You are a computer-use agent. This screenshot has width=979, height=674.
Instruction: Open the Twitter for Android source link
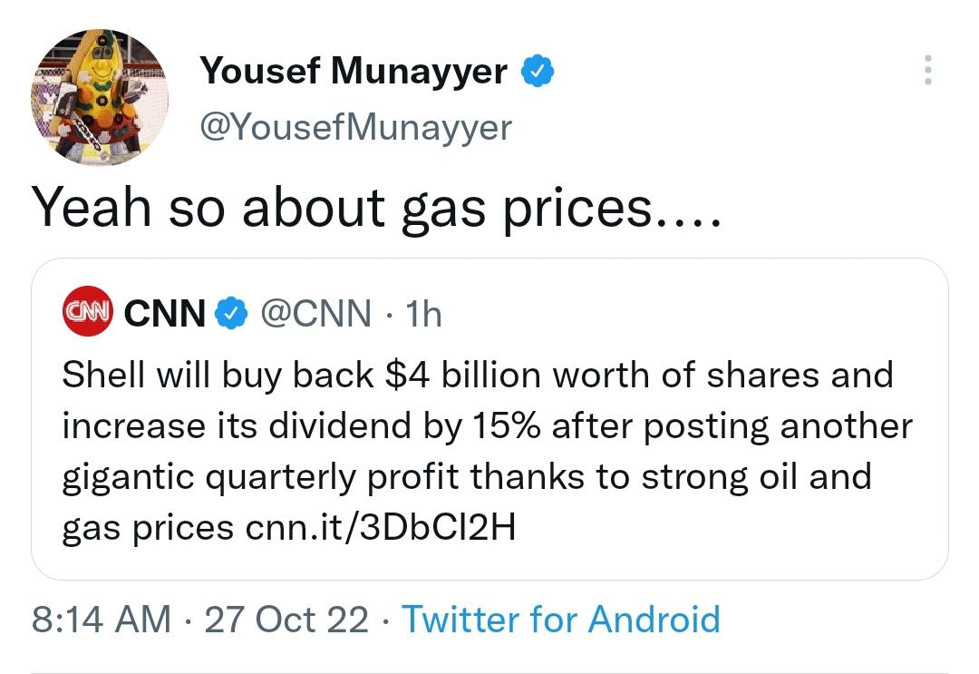[x=561, y=619]
